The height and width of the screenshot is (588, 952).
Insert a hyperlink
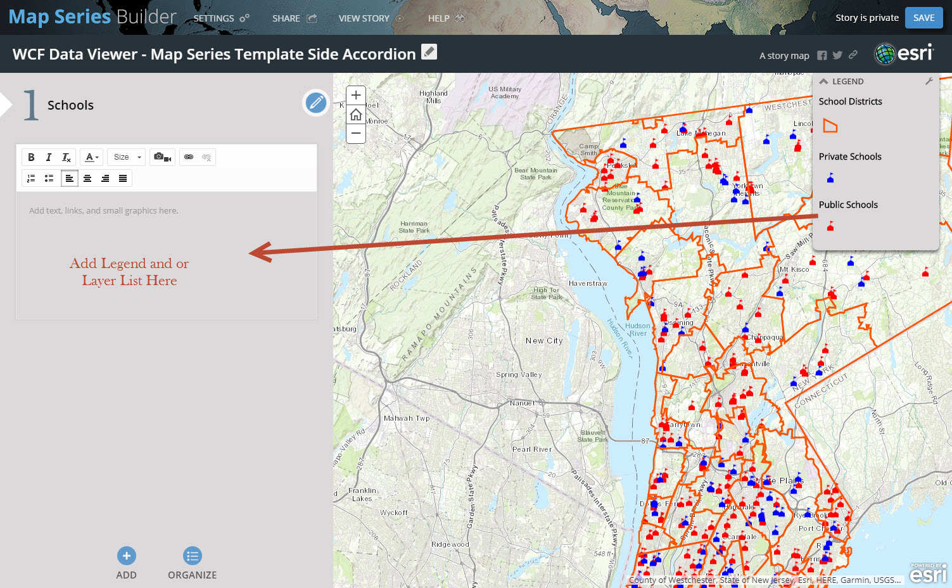(x=189, y=157)
